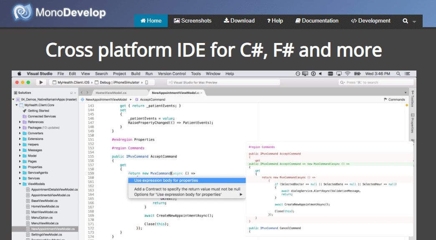Click the editor forward navigation arrow
Image resolution: width=436 pixels, height=240 pixels.
tap(87, 92)
